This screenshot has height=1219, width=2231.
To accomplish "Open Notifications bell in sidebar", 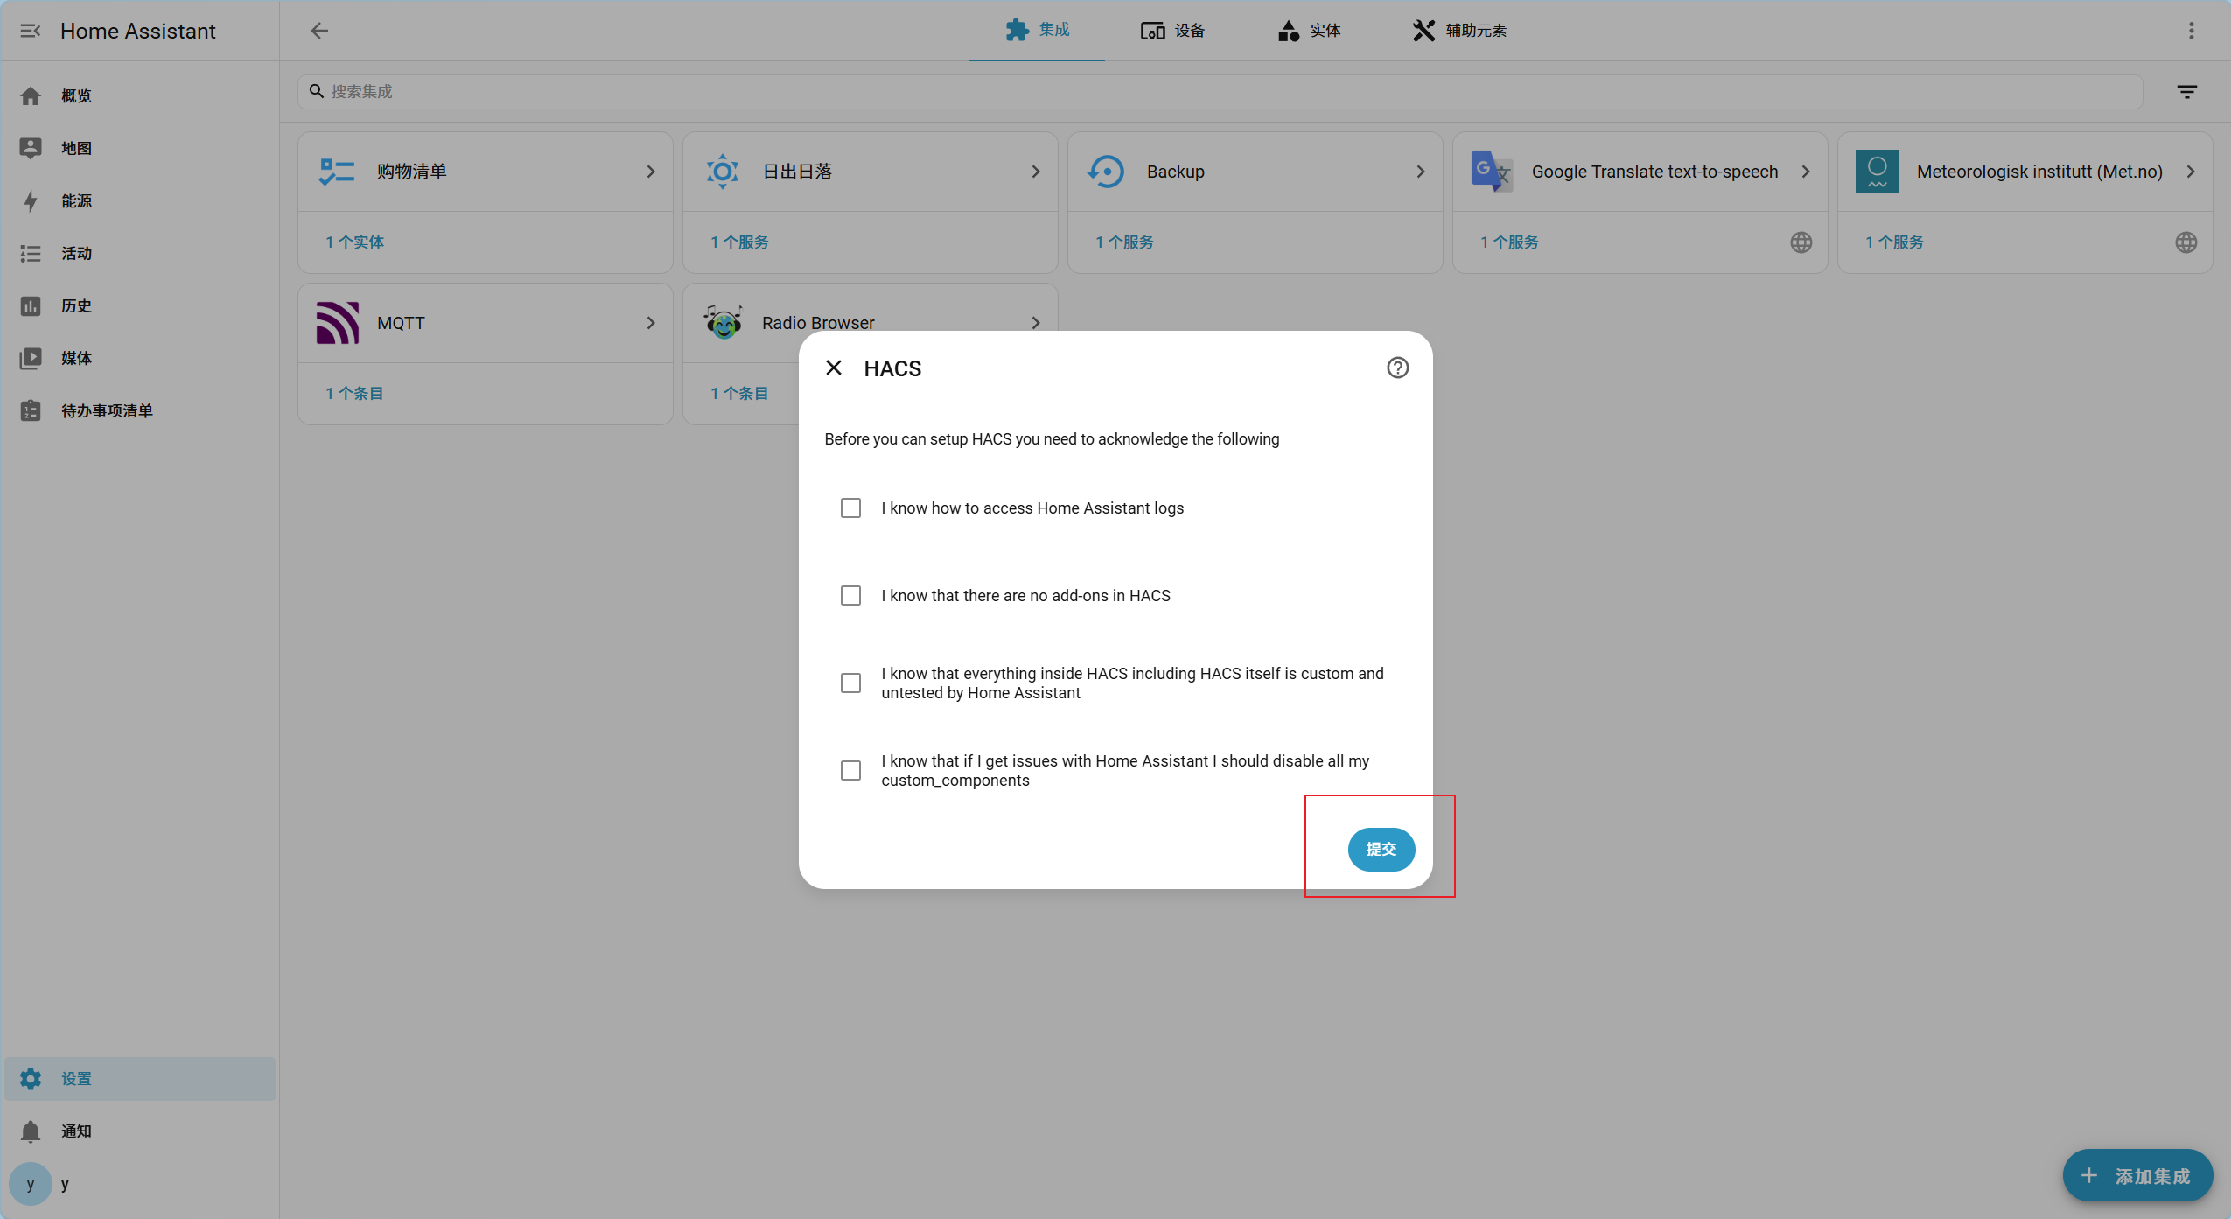I will pyautogui.click(x=31, y=1131).
